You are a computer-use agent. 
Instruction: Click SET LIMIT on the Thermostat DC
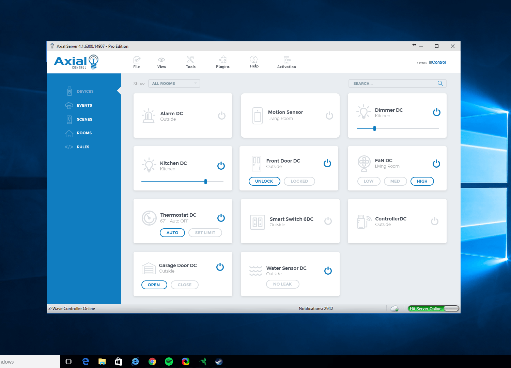click(205, 233)
